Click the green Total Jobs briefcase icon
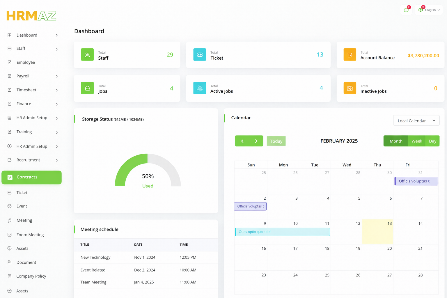Image resolution: width=447 pixels, height=298 pixels. point(87,88)
